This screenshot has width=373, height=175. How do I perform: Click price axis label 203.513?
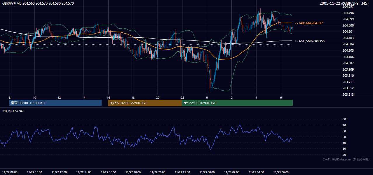point(348,94)
